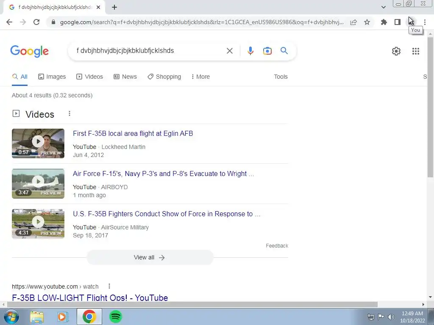Viewport: 434px width, 325px height.
Task: Click 'About 4 results (0.32 seconds)' text
Action: coord(52,95)
